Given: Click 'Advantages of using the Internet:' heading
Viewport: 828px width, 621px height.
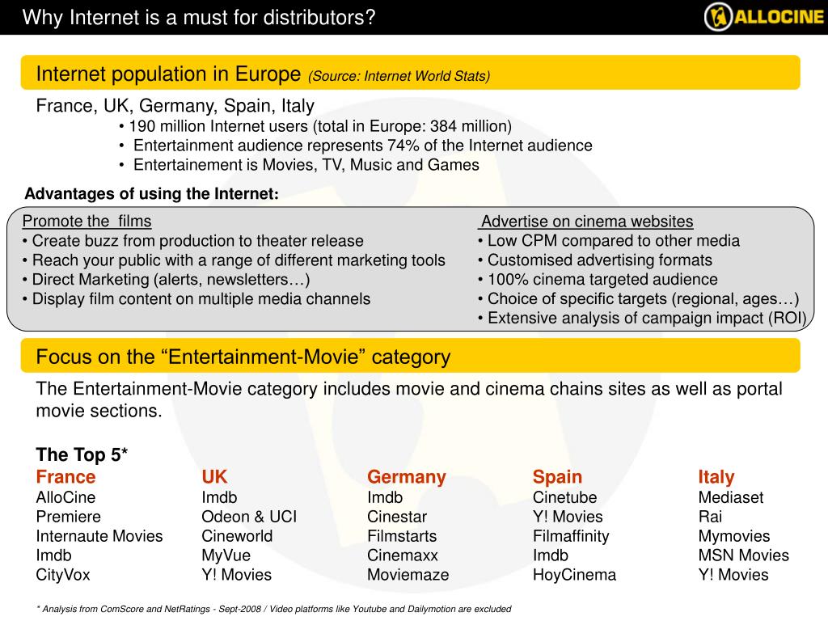Looking at the screenshot, I should [x=151, y=194].
